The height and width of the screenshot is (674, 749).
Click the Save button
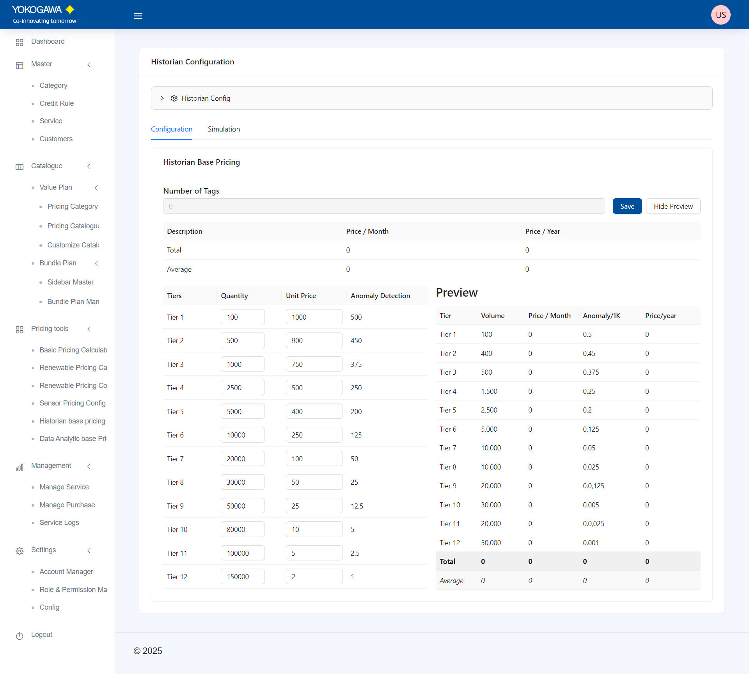coord(627,206)
